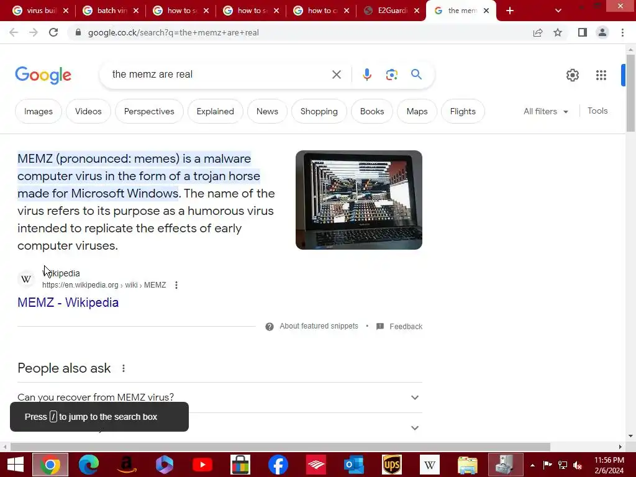Start voice search microphone

coord(366,75)
